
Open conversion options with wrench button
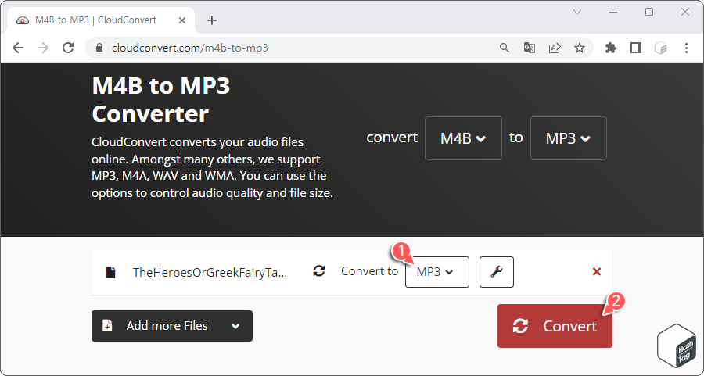click(x=497, y=272)
